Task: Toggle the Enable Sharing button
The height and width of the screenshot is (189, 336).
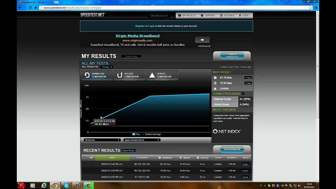Action: [x=131, y=56]
